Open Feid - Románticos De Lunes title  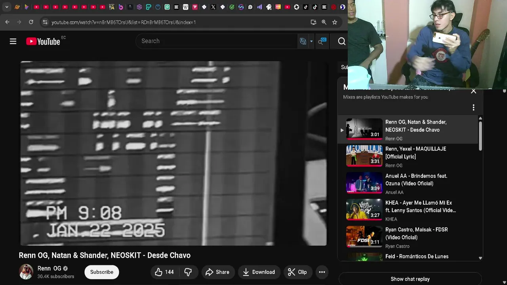pyautogui.click(x=417, y=256)
